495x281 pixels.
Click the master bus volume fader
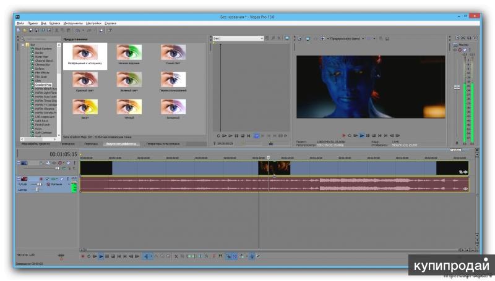point(457,87)
